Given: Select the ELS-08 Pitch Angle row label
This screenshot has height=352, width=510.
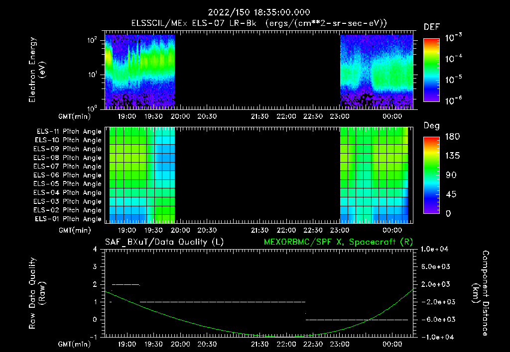Looking at the screenshot, I should pyautogui.click(x=68, y=158).
